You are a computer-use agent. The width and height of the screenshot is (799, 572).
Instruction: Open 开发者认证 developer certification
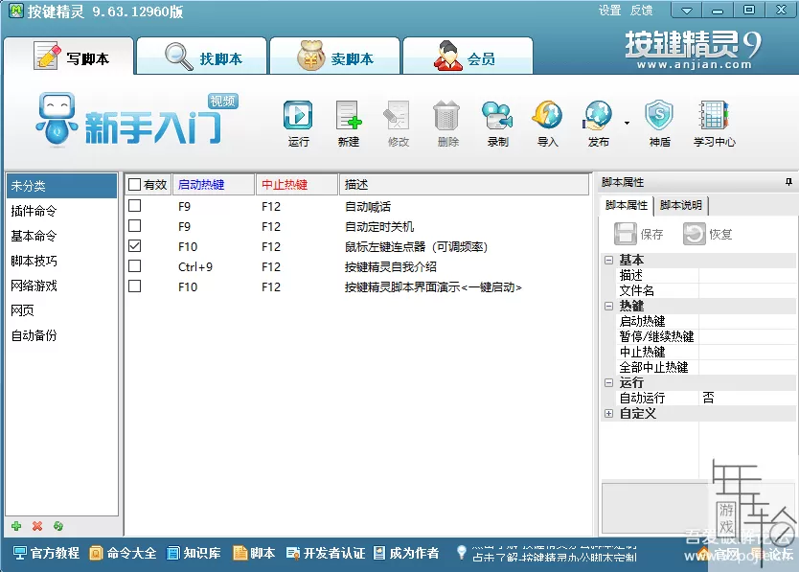[326, 553]
